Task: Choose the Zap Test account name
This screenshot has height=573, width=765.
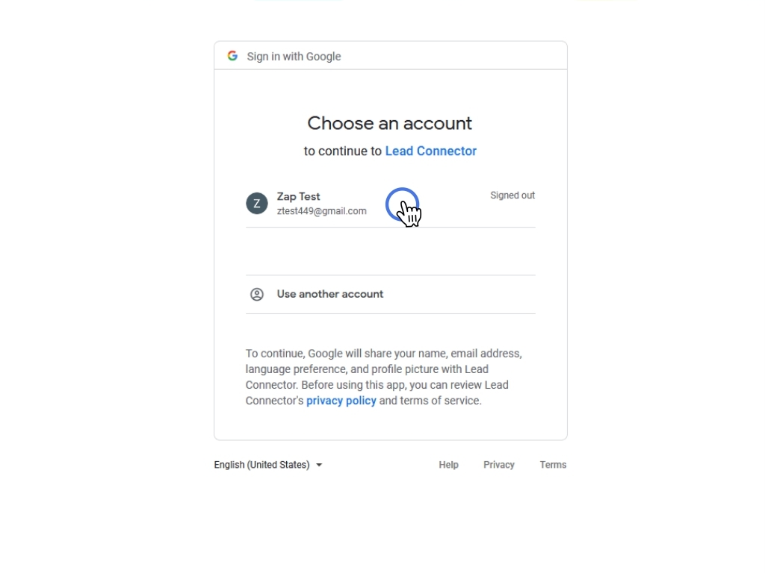Action: [x=298, y=196]
